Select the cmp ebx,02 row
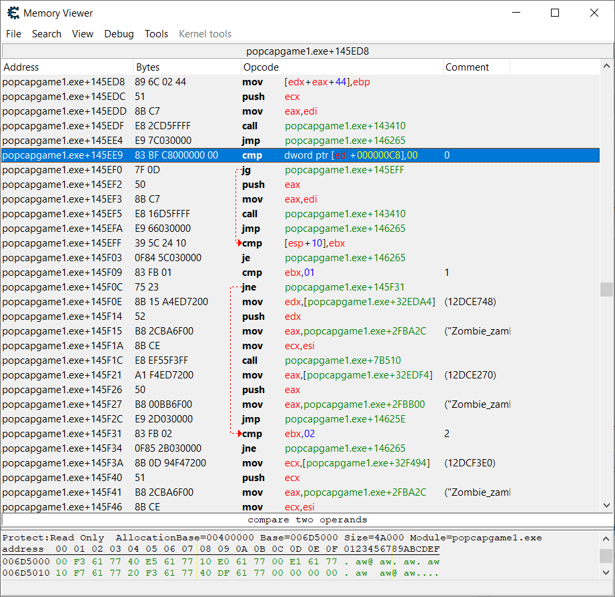 pyautogui.click(x=300, y=434)
